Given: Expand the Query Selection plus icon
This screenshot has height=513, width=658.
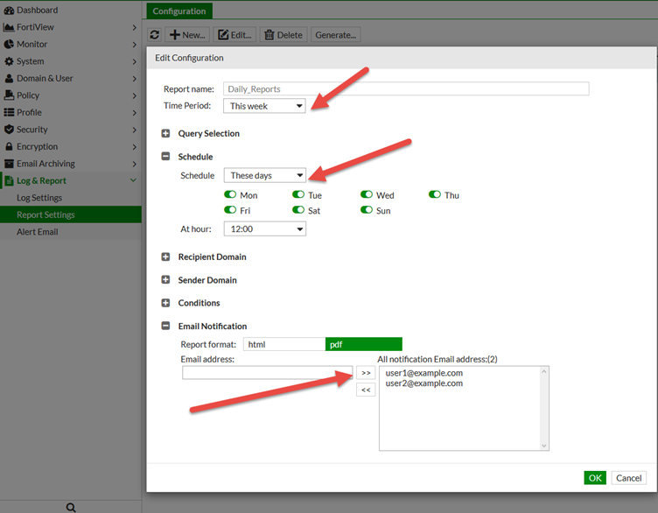Looking at the screenshot, I should coord(165,134).
